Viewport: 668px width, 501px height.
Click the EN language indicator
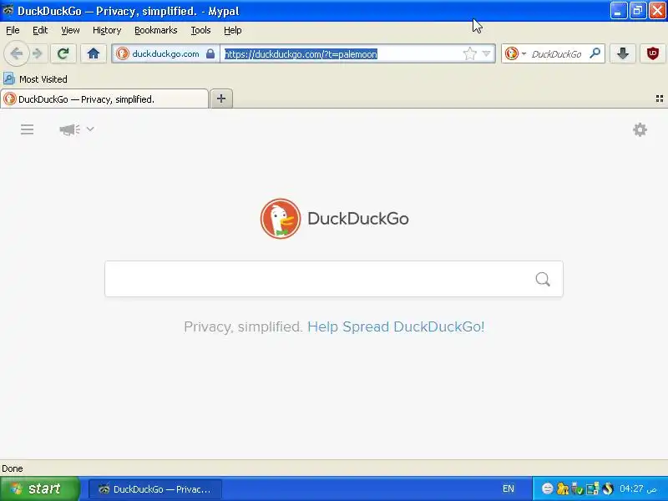pyautogui.click(x=509, y=488)
